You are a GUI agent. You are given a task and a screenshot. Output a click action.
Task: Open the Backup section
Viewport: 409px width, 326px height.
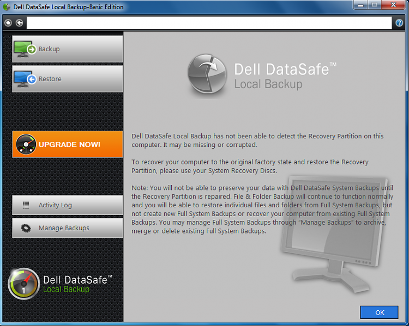[x=67, y=49]
